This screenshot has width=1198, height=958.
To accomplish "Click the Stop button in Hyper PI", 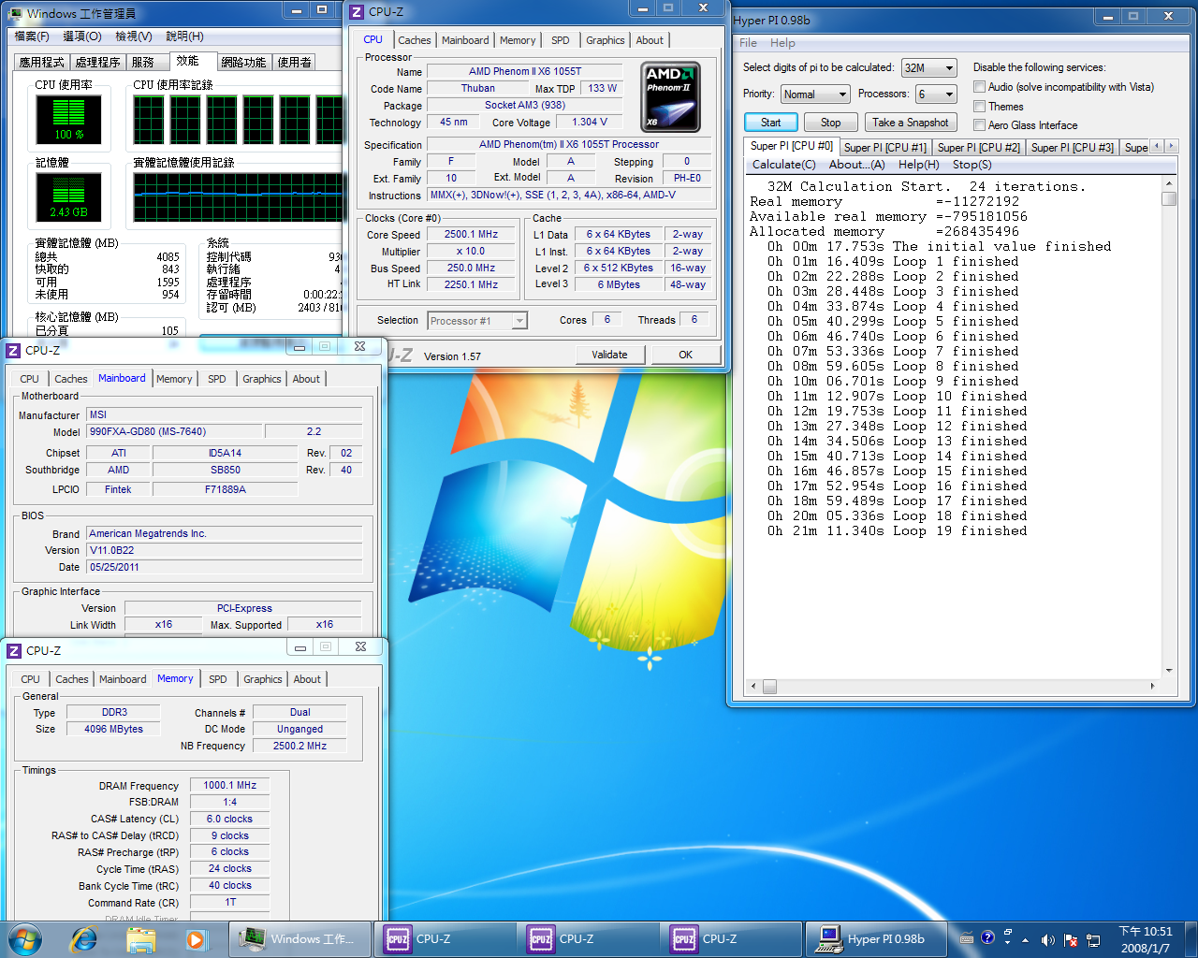I will [831, 123].
